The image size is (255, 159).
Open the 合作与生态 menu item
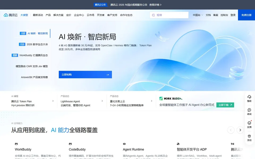[126, 15]
